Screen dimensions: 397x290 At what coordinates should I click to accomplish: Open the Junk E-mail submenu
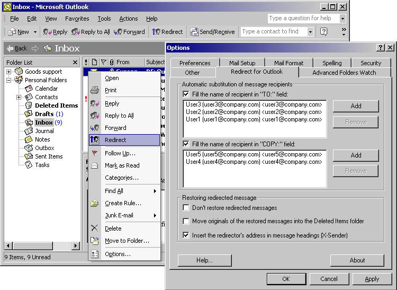[124, 215]
